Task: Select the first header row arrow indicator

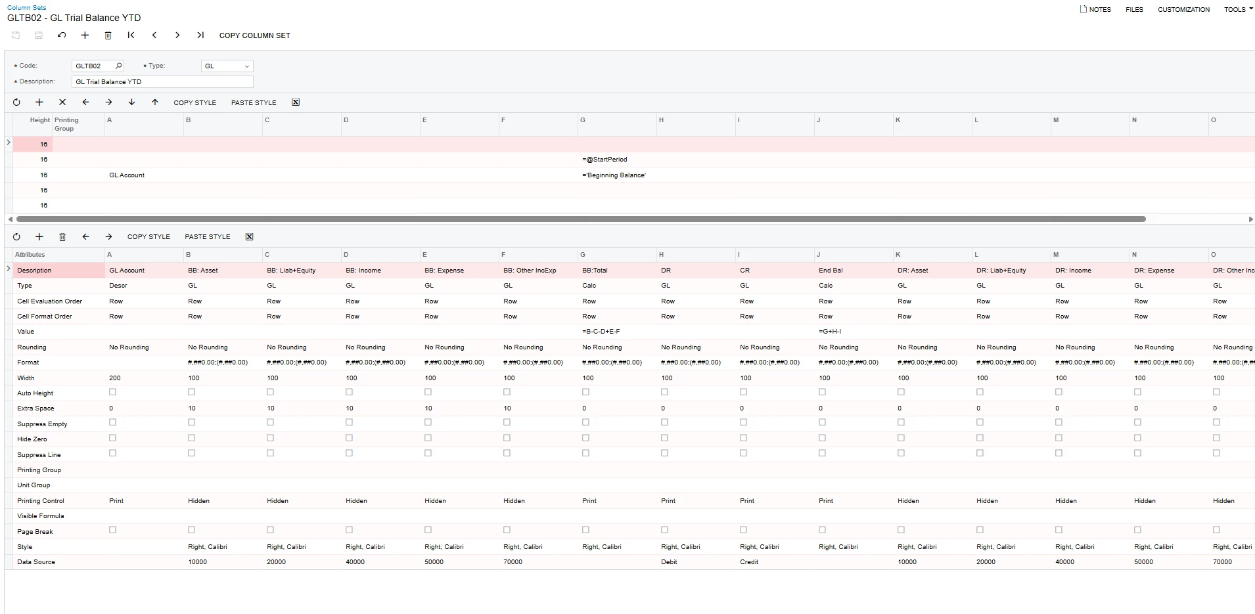Action: tap(9, 143)
